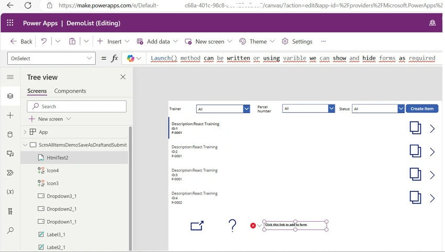Click New screen in the Tree view
The image size is (445, 252).
pyautogui.click(x=50, y=119)
